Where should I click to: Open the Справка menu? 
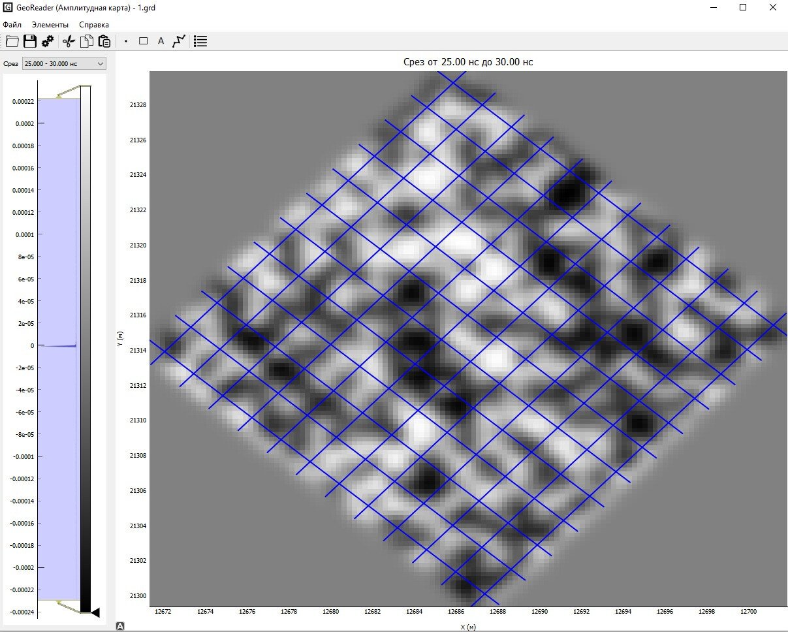click(94, 25)
